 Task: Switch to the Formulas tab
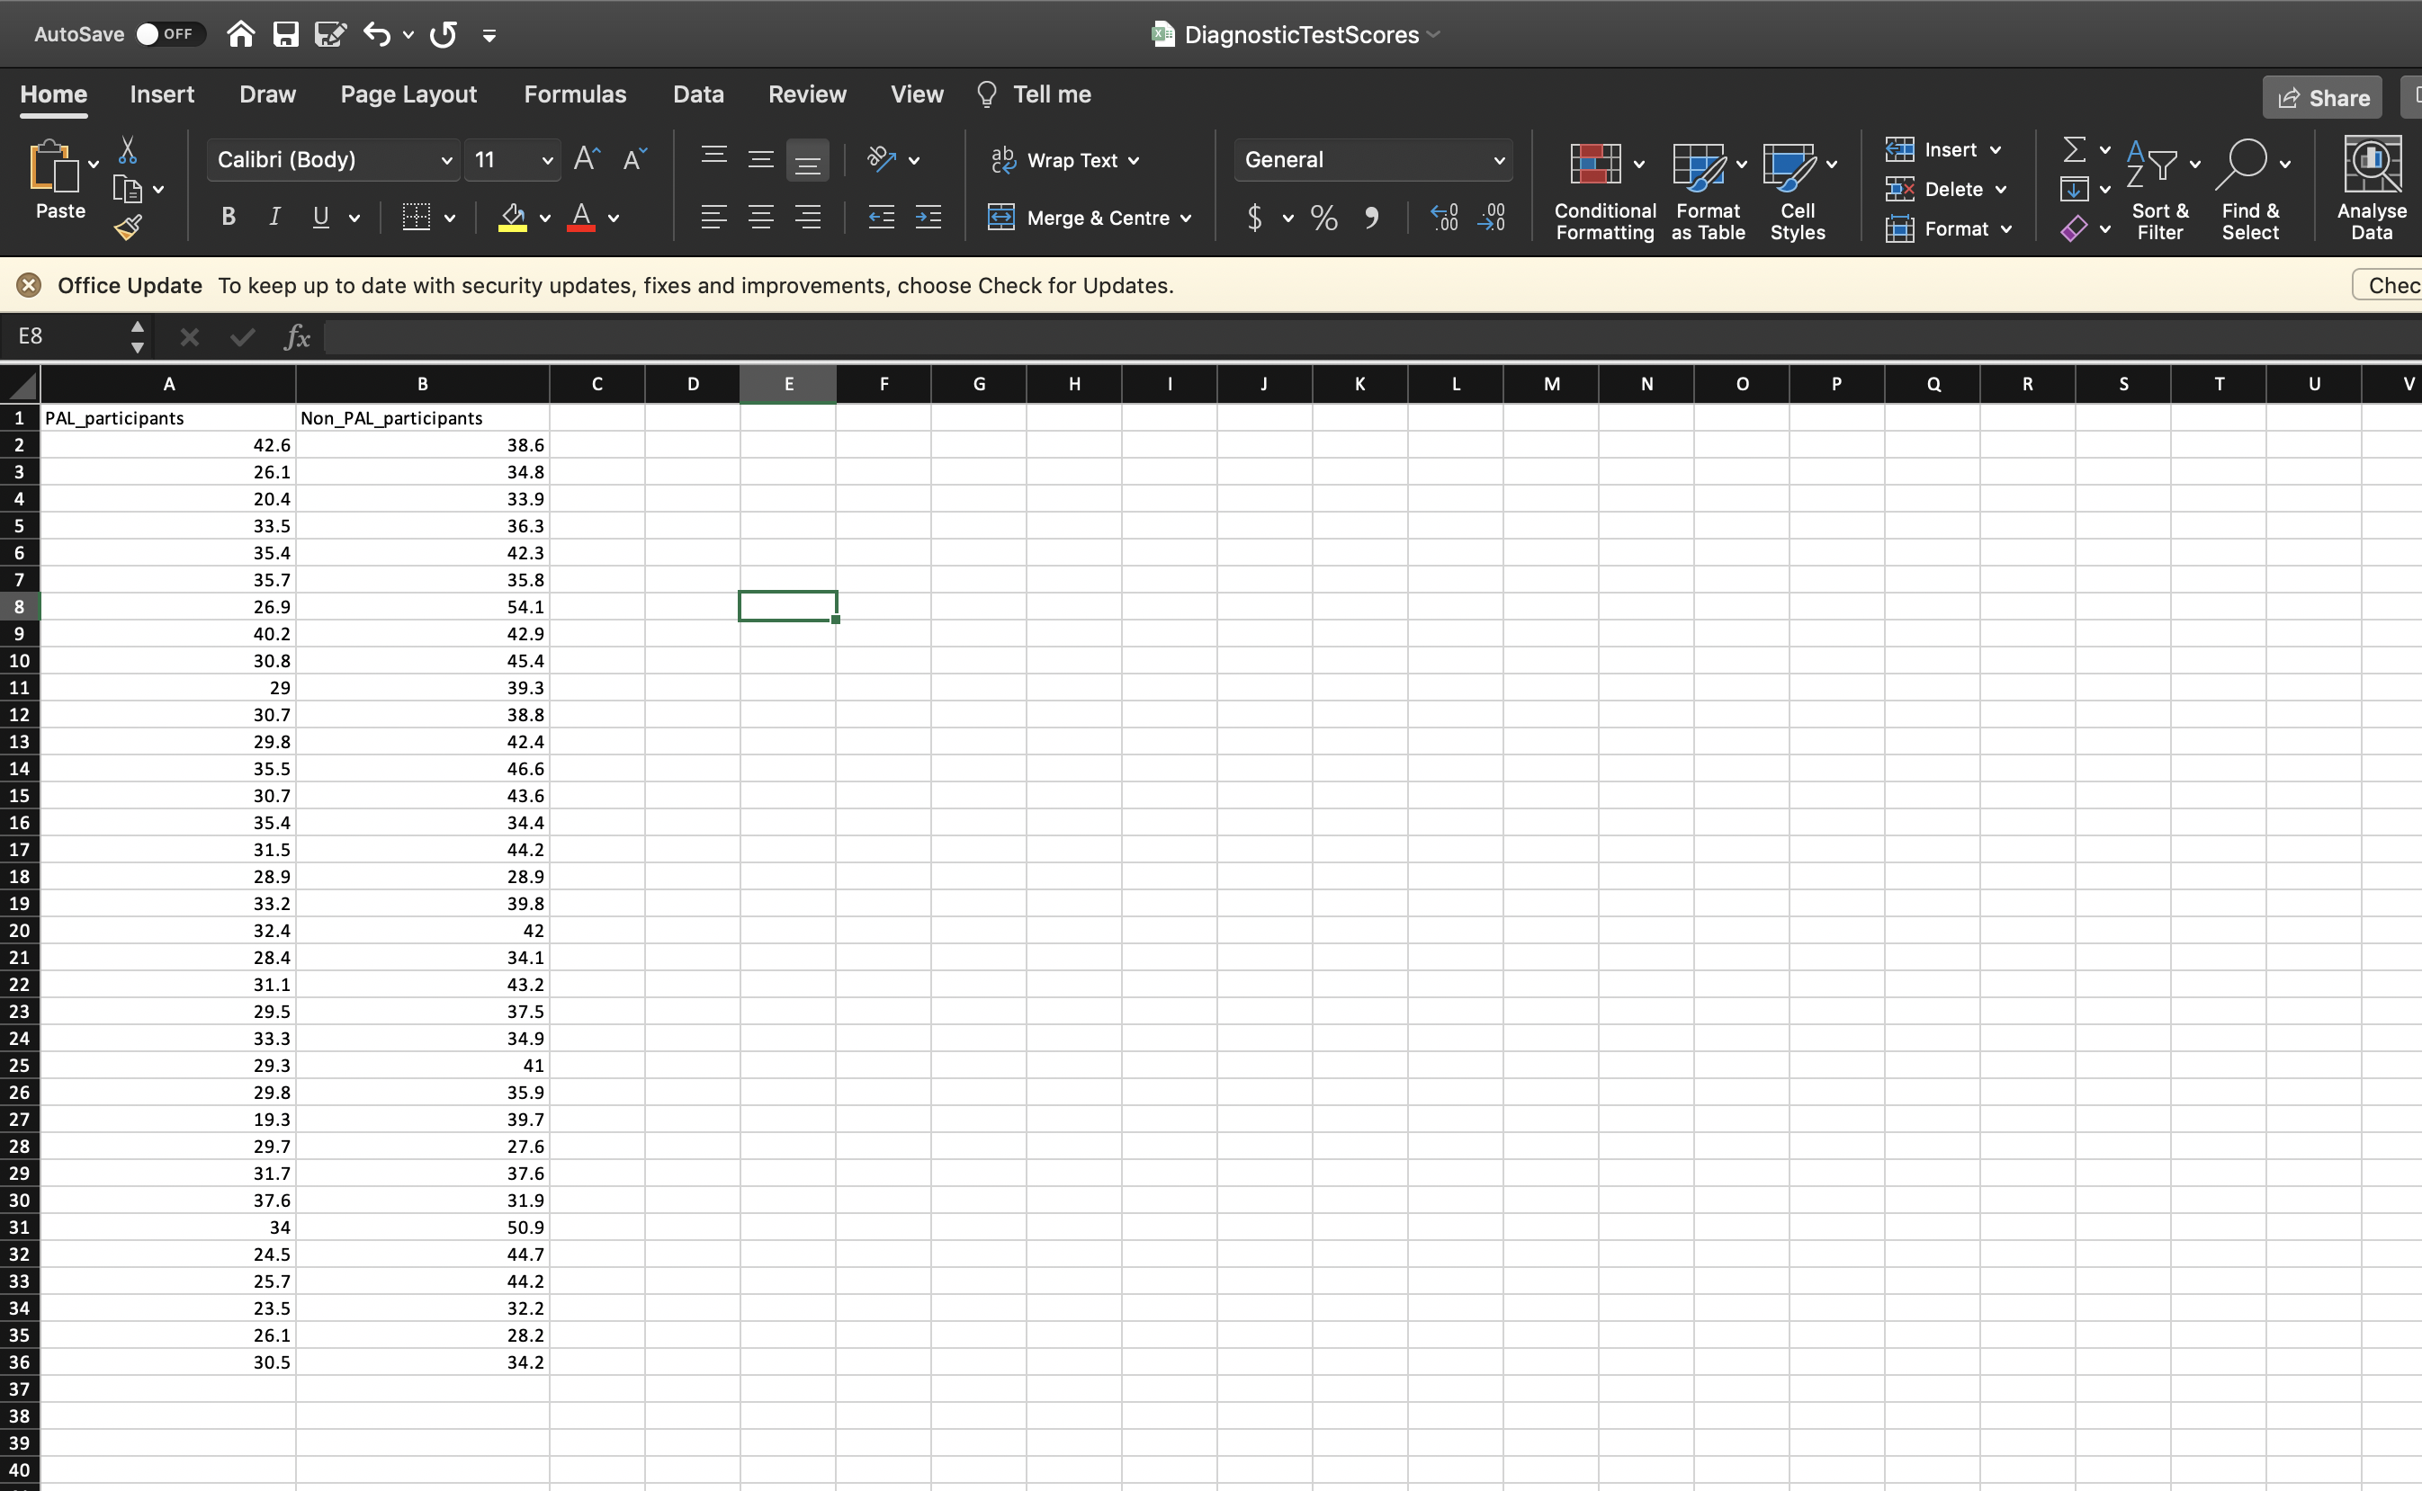point(574,94)
